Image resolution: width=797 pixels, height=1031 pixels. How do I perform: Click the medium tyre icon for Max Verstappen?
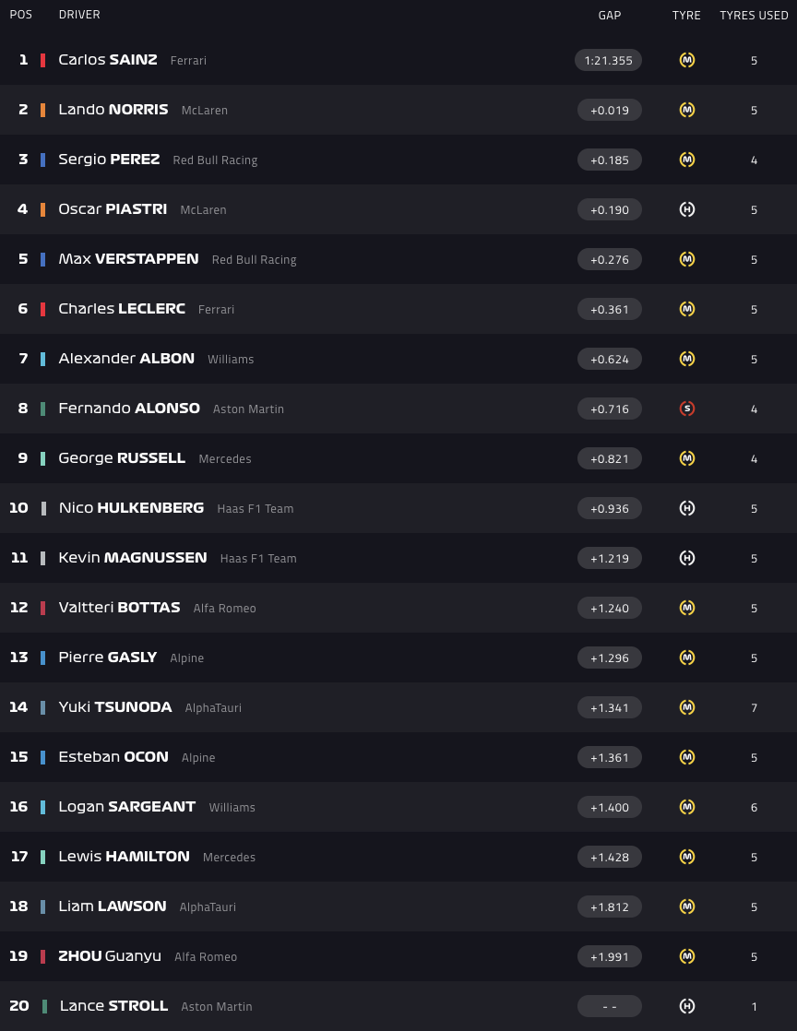coord(686,259)
